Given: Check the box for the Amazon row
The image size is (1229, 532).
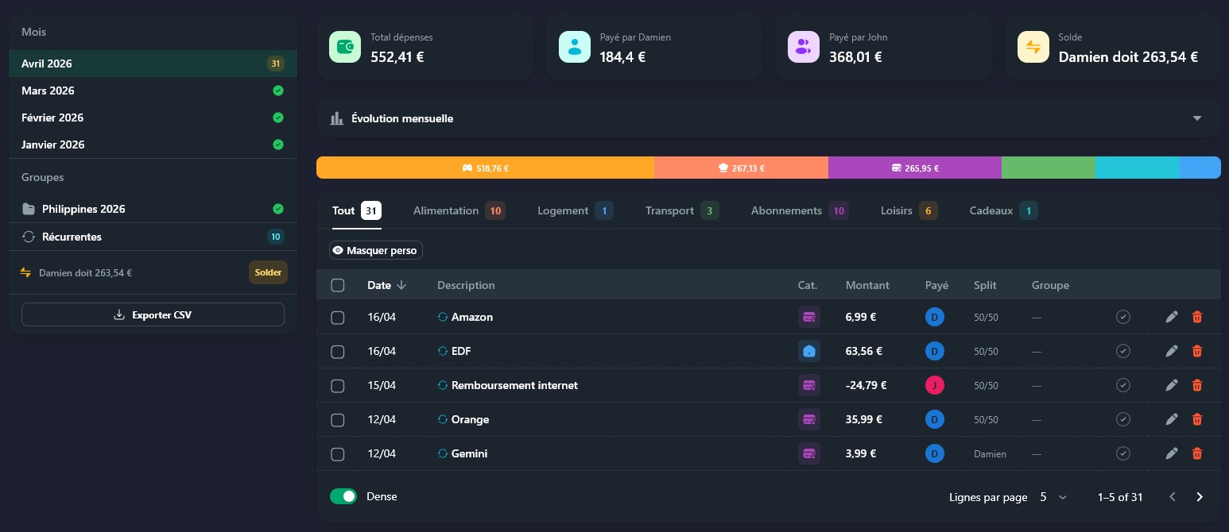Looking at the screenshot, I should [x=337, y=317].
